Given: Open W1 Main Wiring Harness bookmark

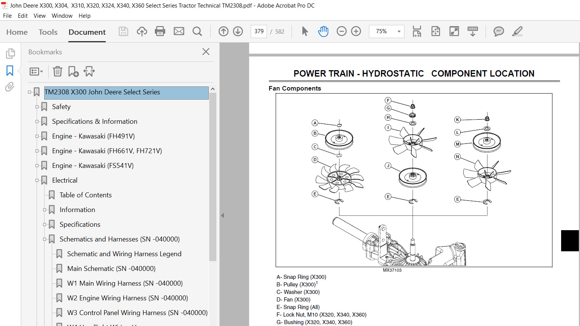Looking at the screenshot, I should pos(125,283).
